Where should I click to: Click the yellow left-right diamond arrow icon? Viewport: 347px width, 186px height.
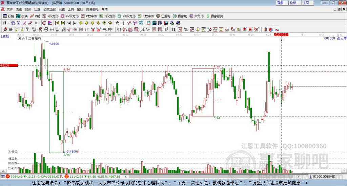point(93,23)
